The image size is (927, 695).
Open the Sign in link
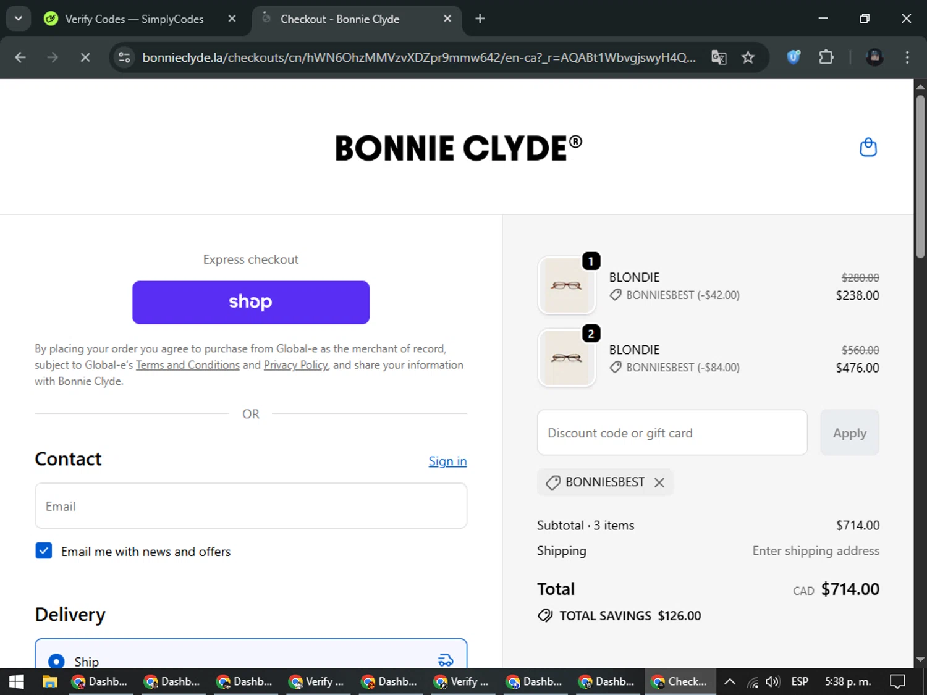pyautogui.click(x=447, y=461)
